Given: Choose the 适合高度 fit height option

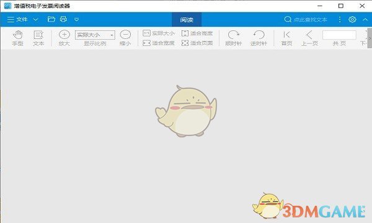Looking at the screenshot, I should pyautogui.click(x=197, y=33).
